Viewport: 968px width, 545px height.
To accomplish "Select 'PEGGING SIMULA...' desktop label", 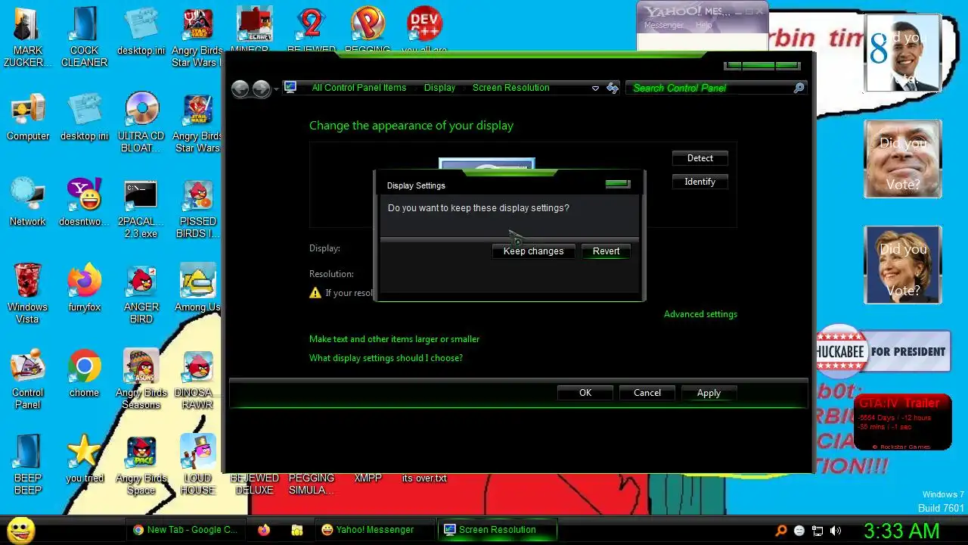I will coord(311,484).
